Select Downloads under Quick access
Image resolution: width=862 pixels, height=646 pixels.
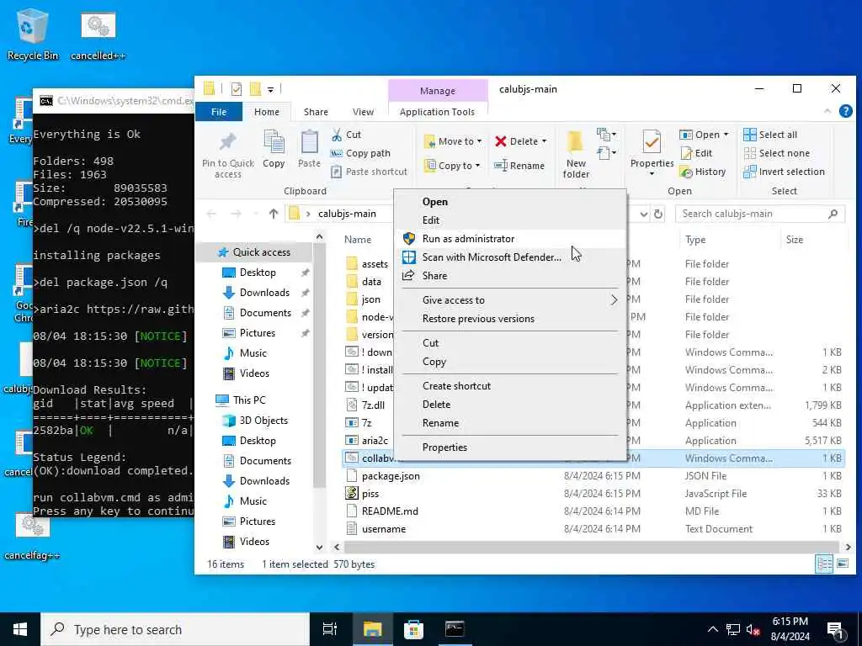[x=263, y=292]
